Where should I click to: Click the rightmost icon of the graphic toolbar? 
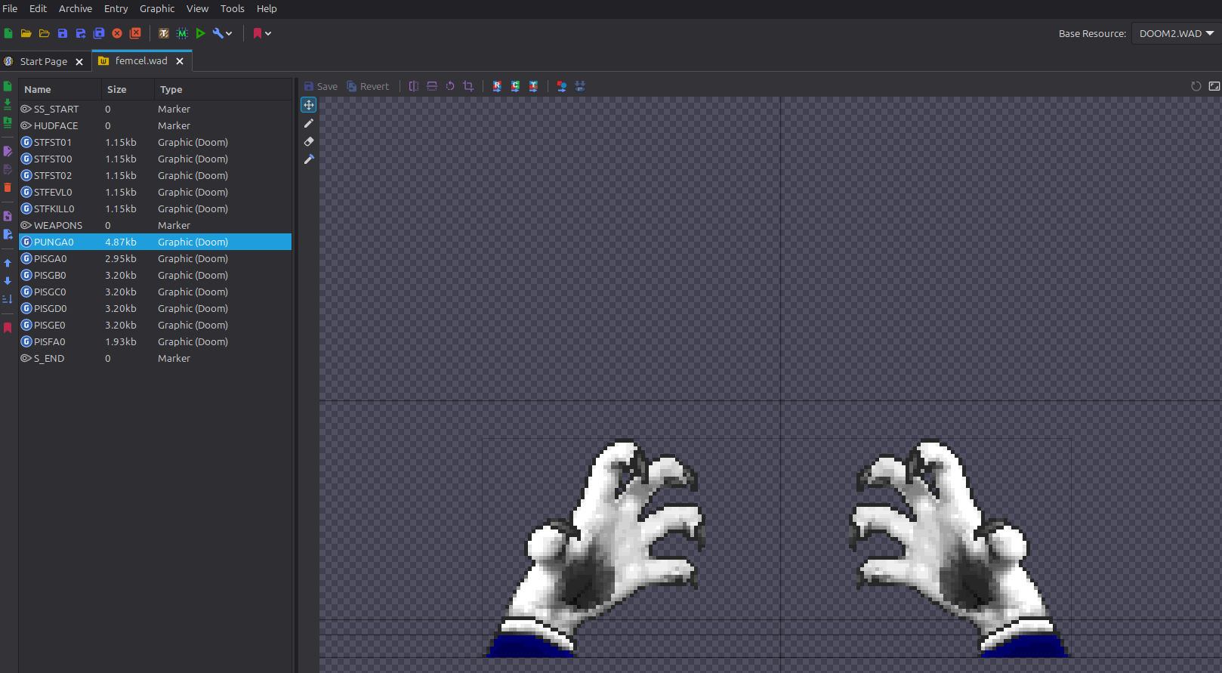[x=1214, y=86]
